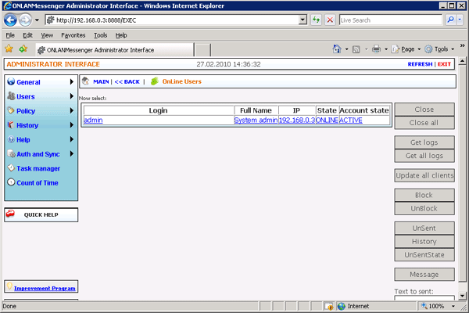
Task: Click the Home icon in command bar
Action: tap(337, 49)
